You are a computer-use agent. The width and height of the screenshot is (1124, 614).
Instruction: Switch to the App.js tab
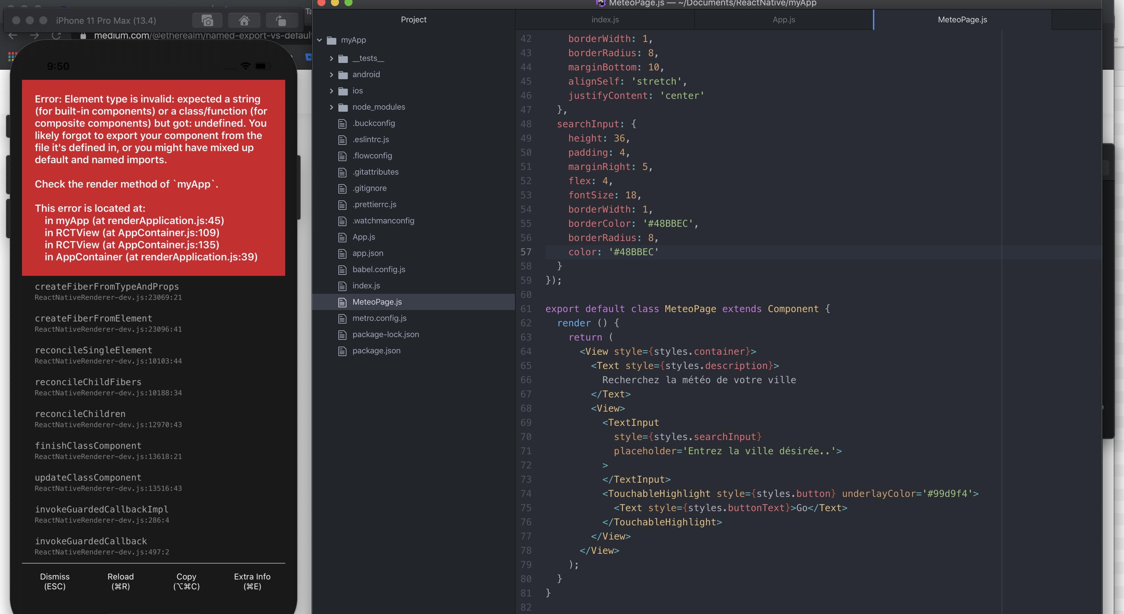coord(783,20)
